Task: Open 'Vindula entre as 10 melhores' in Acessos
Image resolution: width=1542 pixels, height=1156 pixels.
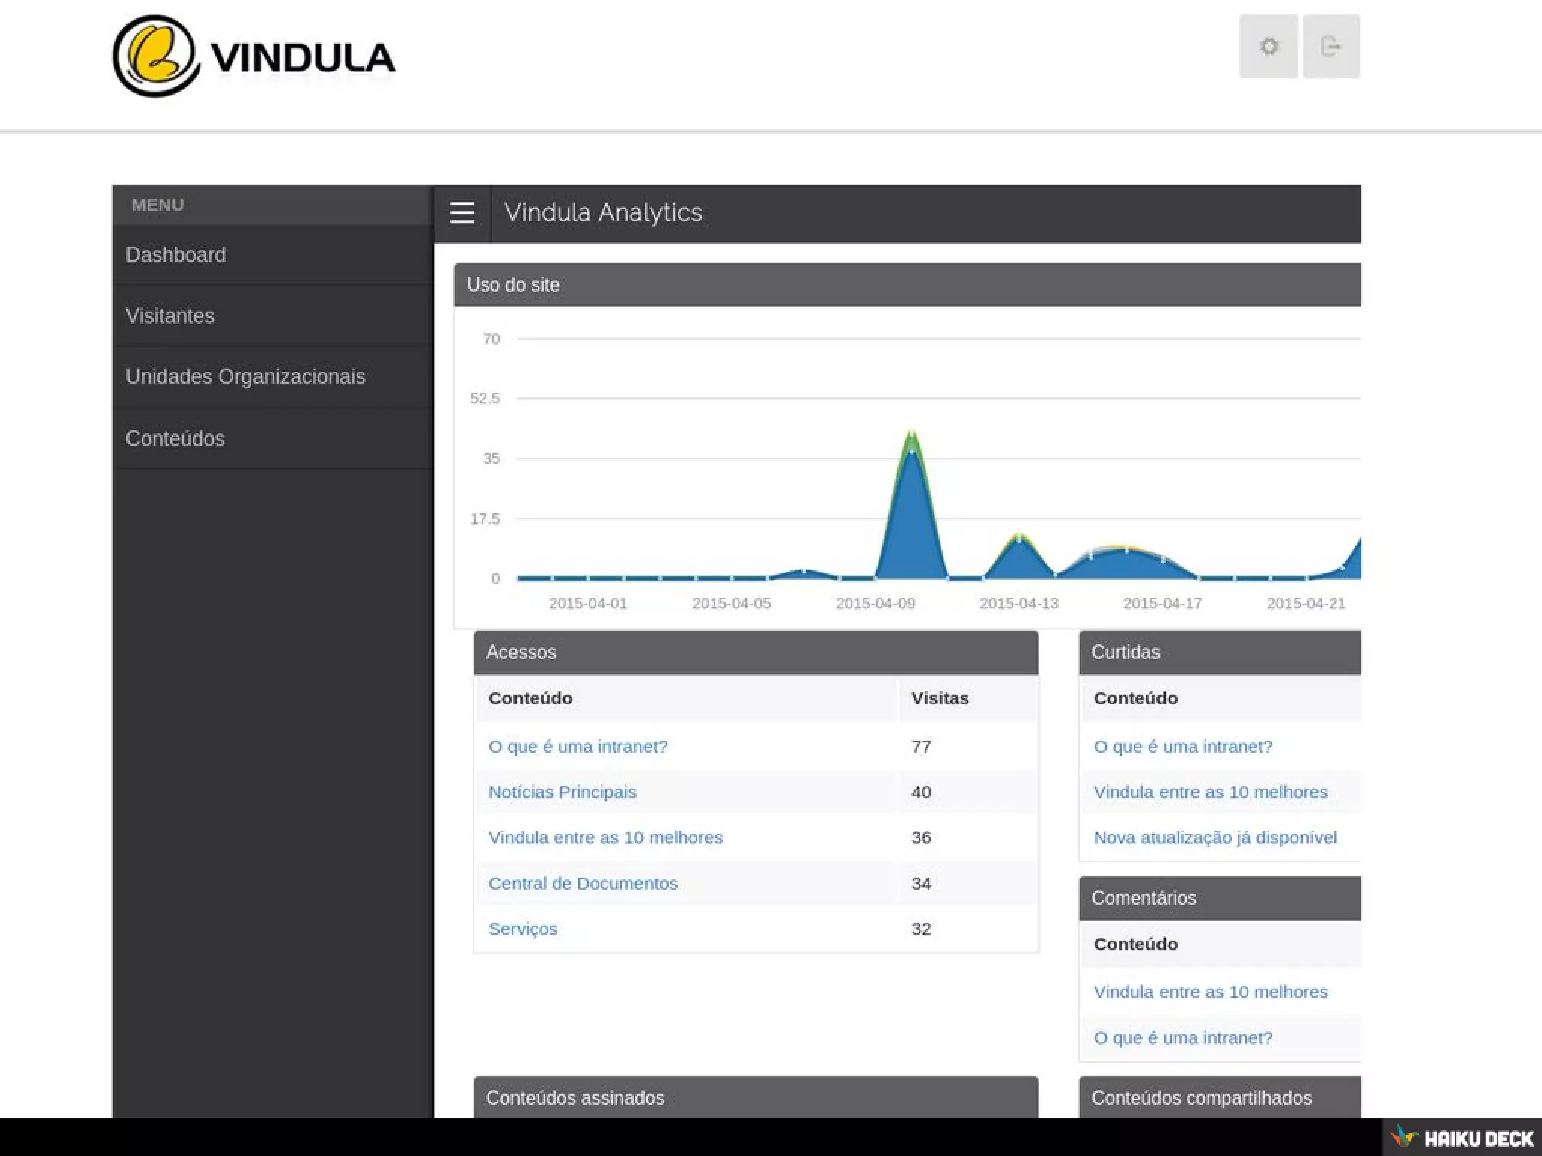Action: point(605,838)
